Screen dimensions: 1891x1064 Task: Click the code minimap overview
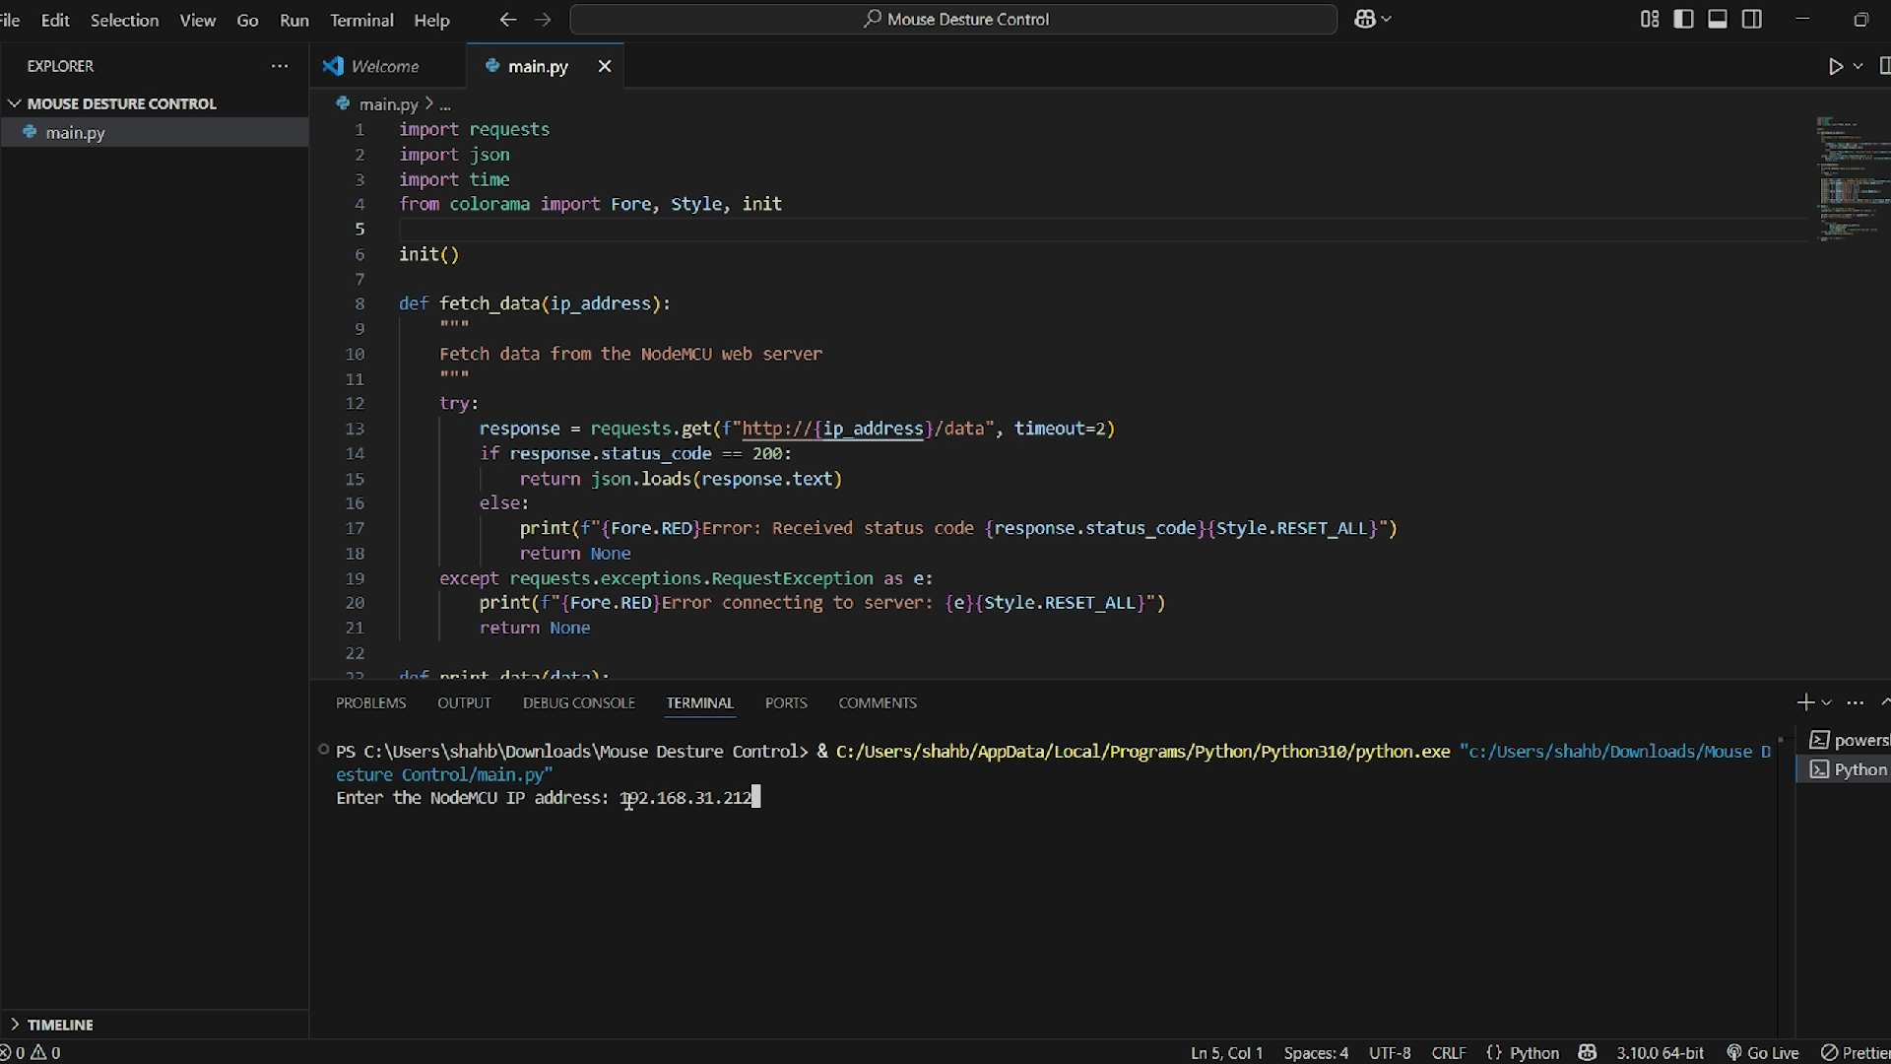(1852, 177)
